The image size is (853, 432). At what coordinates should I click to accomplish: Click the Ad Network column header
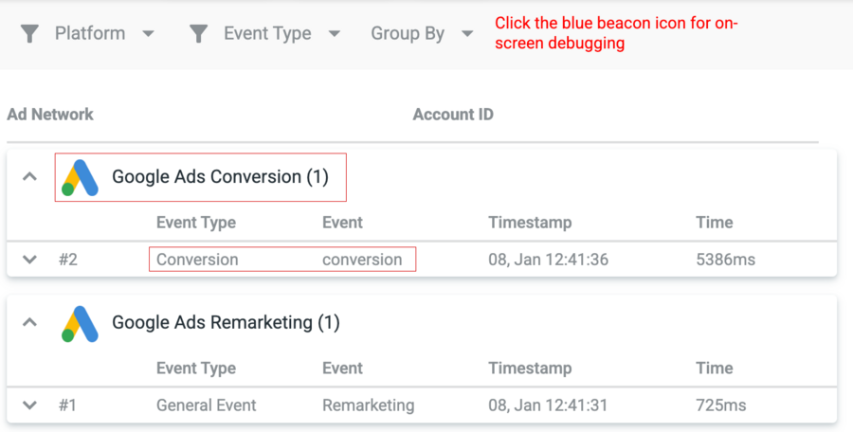pos(50,115)
